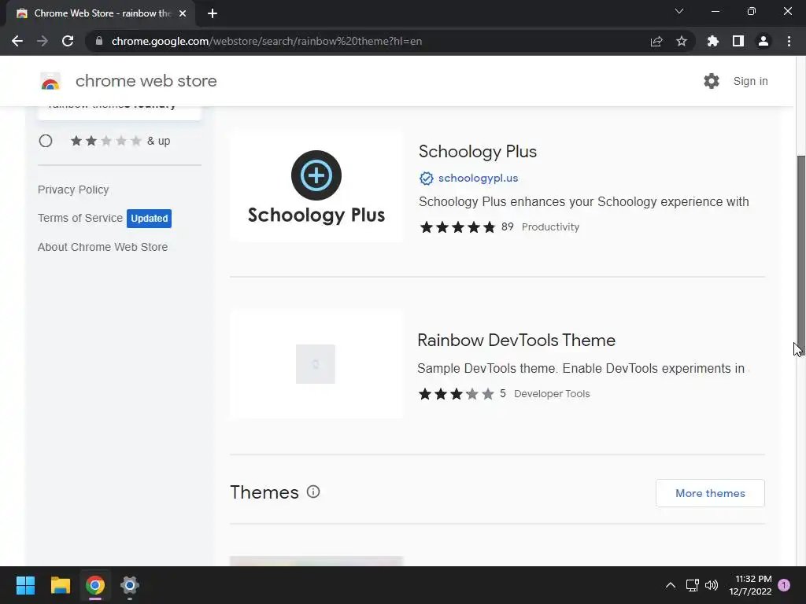Click the Chrome Web Store rainbow logo
Image resolution: width=806 pixels, height=604 pixels.
pos(50,81)
